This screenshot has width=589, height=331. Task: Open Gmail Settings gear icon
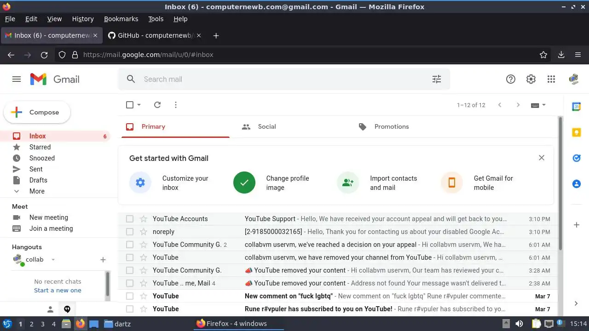pos(531,79)
